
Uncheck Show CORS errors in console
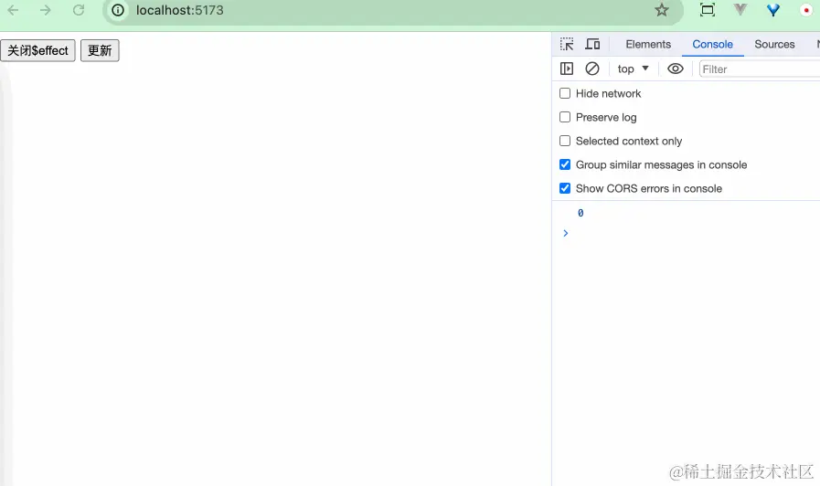click(x=565, y=188)
